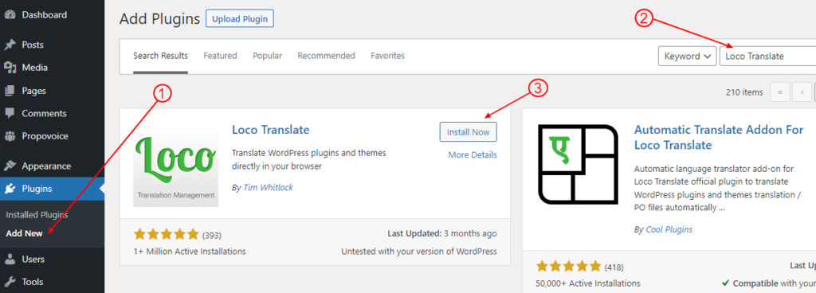The width and height of the screenshot is (816, 293).
Task: Click Install Now for Loco Translate
Action: click(469, 132)
